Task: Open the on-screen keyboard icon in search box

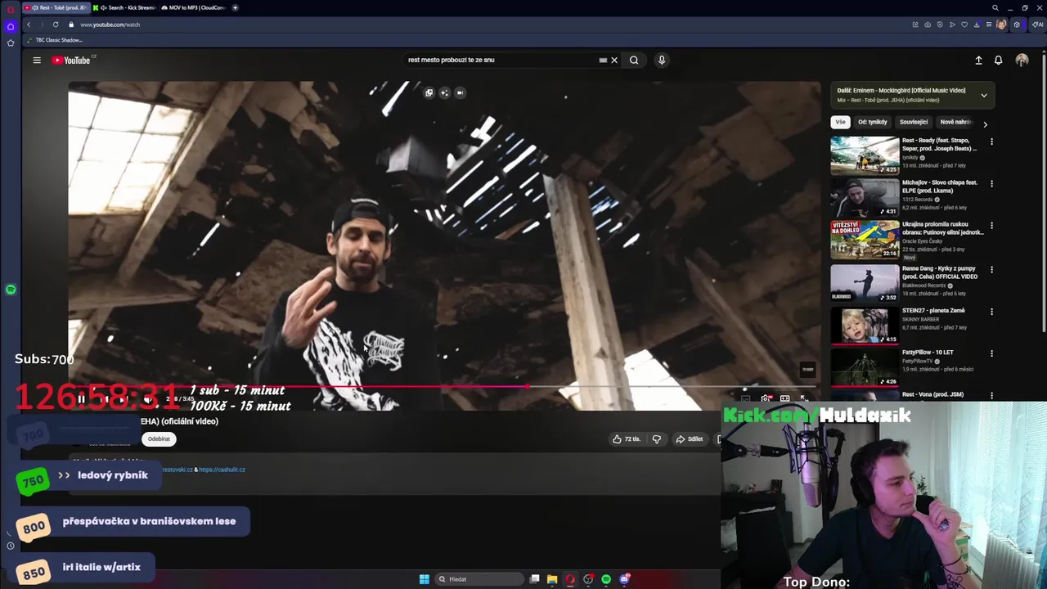Action: (x=603, y=60)
